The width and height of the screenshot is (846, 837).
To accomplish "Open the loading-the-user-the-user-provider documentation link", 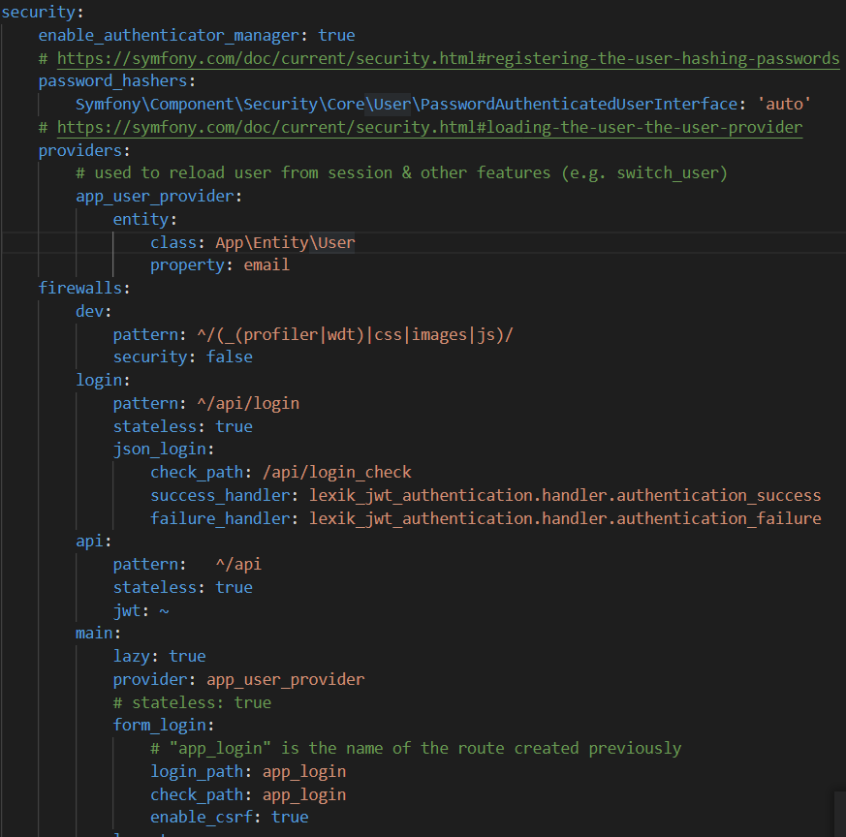I will [x=429, y=127].
